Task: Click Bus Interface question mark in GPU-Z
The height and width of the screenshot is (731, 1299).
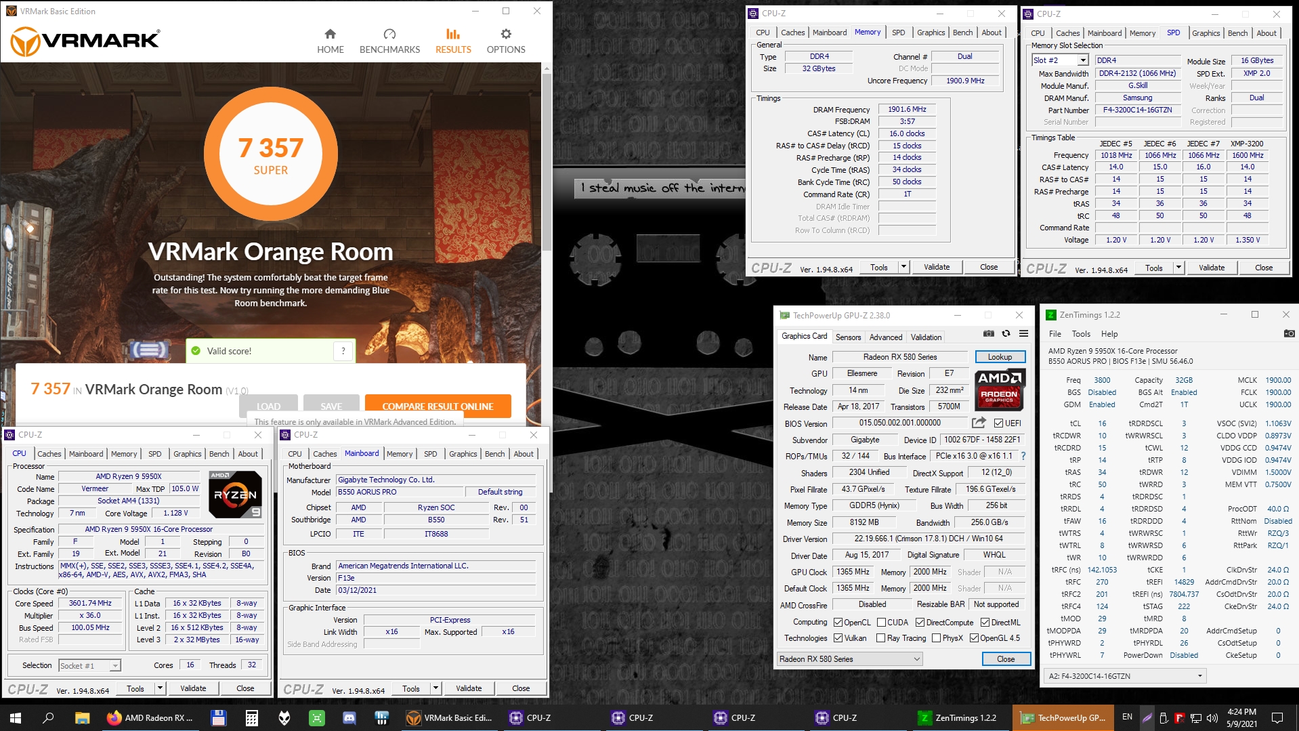Action: [1023, 456]
